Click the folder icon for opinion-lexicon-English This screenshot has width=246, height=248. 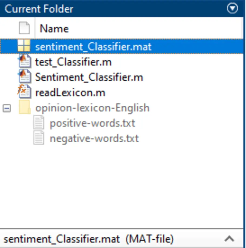click(x=24, y=108)
